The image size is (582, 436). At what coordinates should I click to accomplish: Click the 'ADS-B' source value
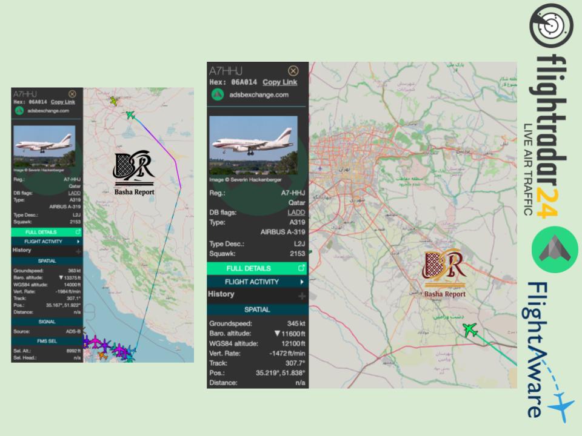pos(73,331)
